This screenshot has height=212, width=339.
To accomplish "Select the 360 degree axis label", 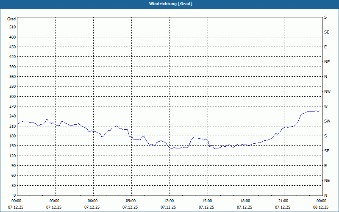I will (13, 77).
